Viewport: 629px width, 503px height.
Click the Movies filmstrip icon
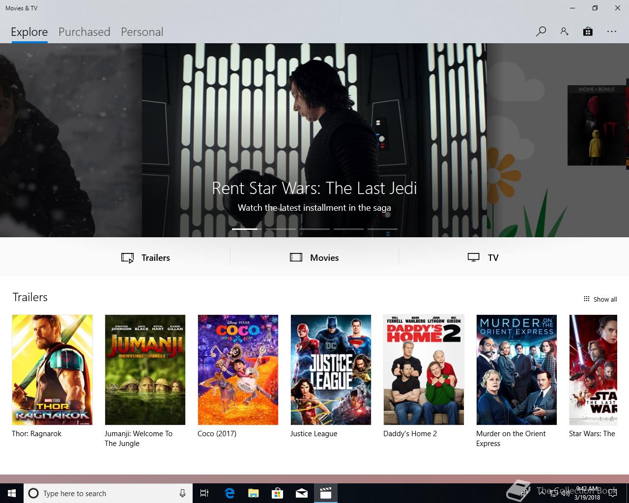[x=296, y=257]
